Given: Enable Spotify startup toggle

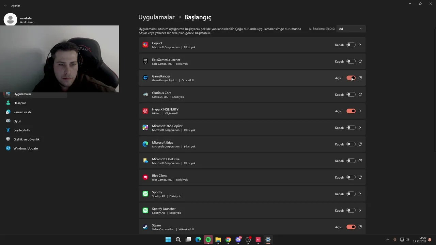Looking at the screenshot, I should (x=351, y=194).
